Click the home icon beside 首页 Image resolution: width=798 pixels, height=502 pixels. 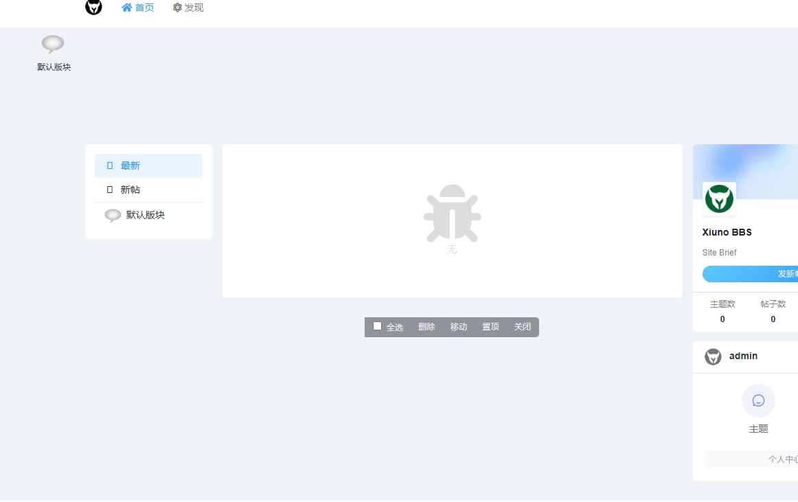point(126,8)
